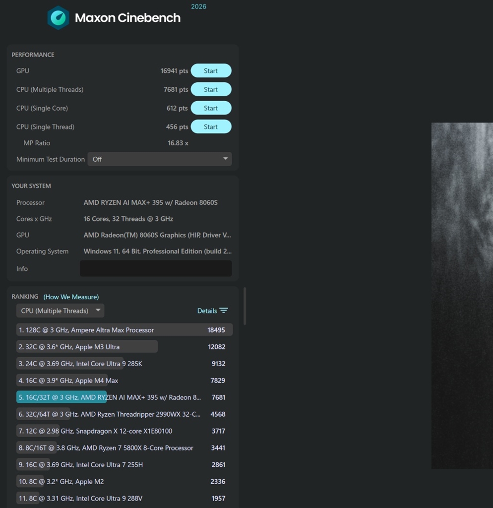Click the 7681 pts multi-thread score
This screenshot has width=493, height=508.
[176, 89]
